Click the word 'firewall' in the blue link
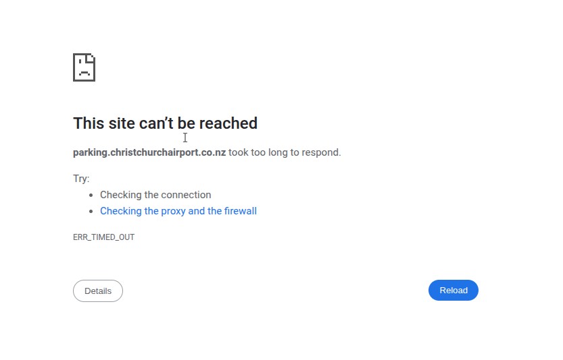563x360 pixels. [x=240, y=211]
